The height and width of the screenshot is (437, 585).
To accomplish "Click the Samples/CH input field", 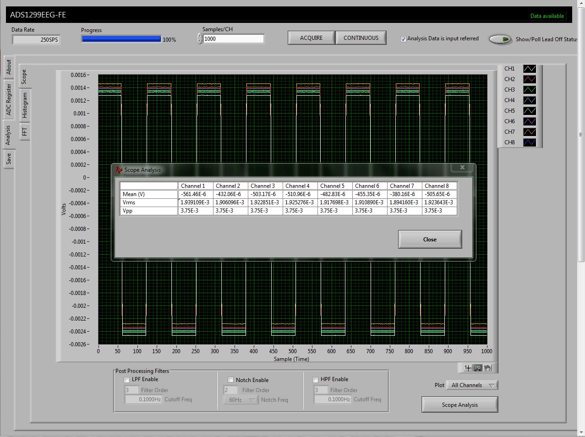I will click(x=234, y=39).
